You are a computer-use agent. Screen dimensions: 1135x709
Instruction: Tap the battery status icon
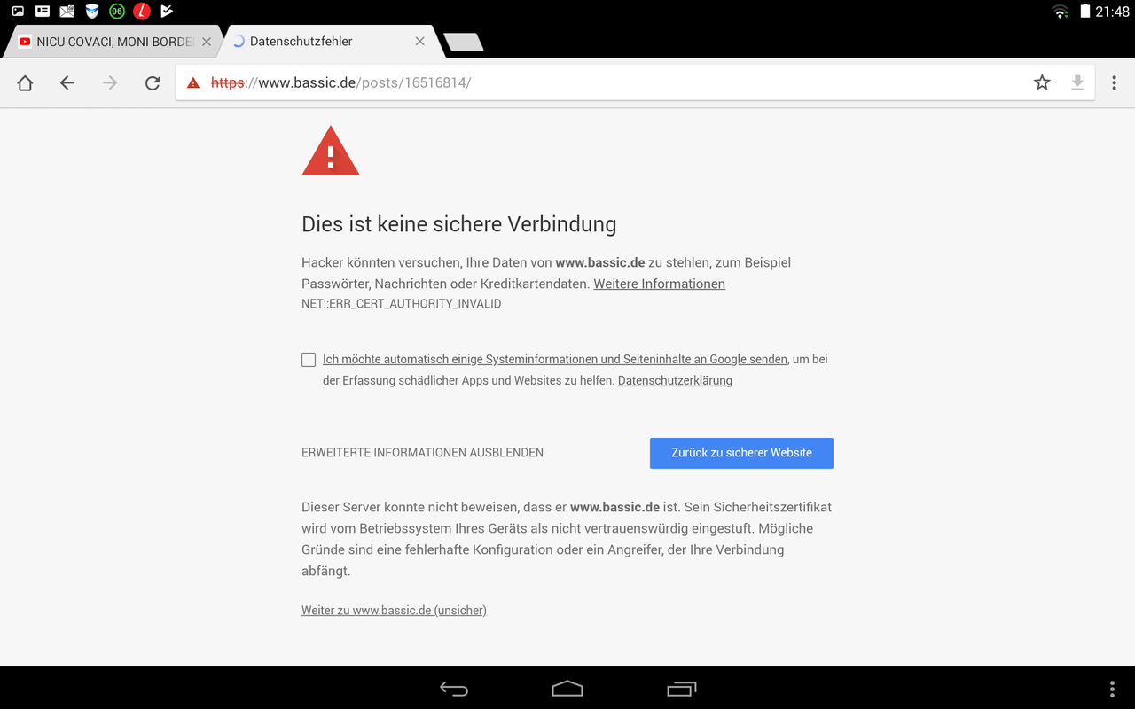tap(1085, 12)
